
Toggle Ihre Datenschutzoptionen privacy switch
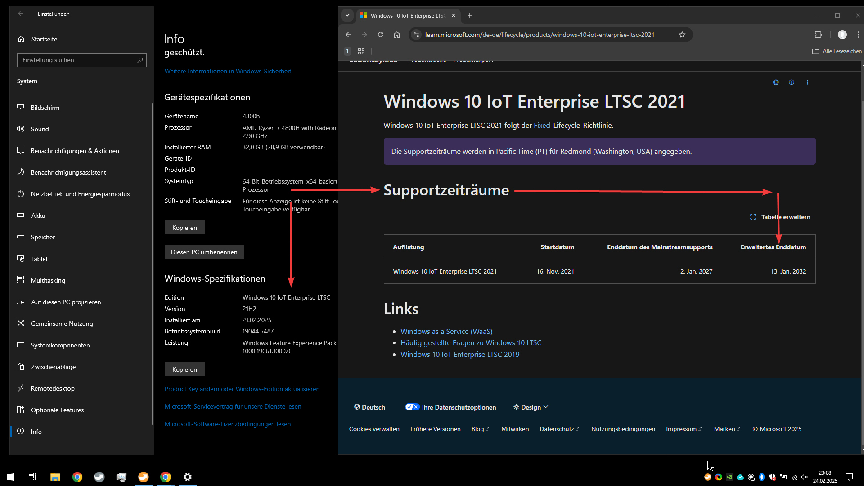[412, 407]
